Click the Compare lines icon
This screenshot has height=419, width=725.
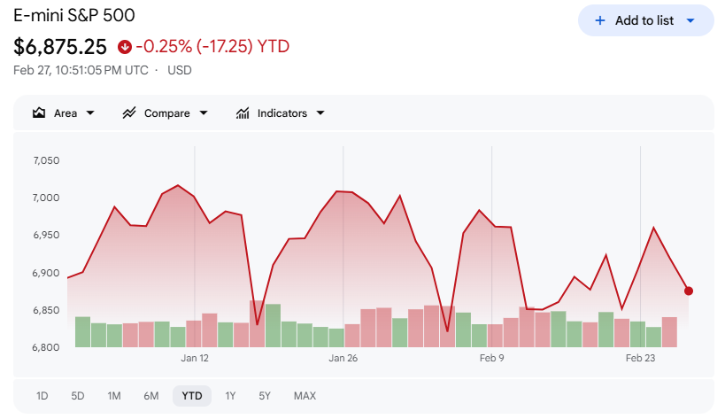point(129,113)
